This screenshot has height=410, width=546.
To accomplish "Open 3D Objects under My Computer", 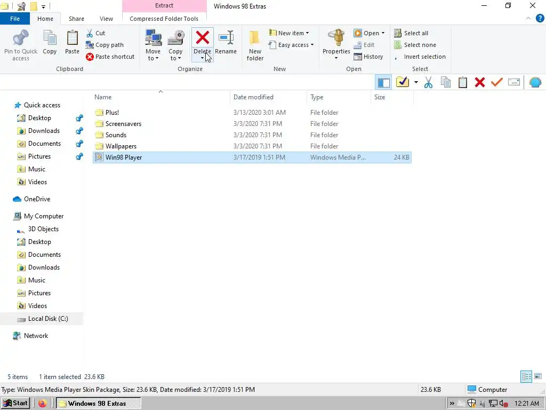I will click(43, 229).
